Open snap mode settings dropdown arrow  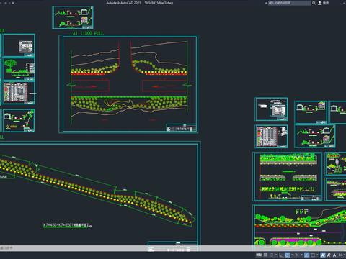point(276,255)
